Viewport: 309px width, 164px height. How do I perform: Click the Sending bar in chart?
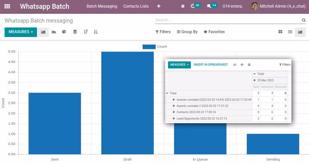tap(273, 144)
